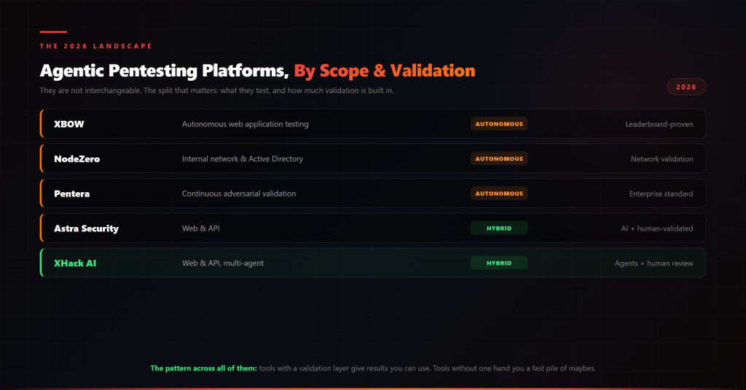The width and height of the screenshot is (746, 390).
Task: Click the AUTONOMOUS badge in NodeZero row
Action: pos(499,159)
